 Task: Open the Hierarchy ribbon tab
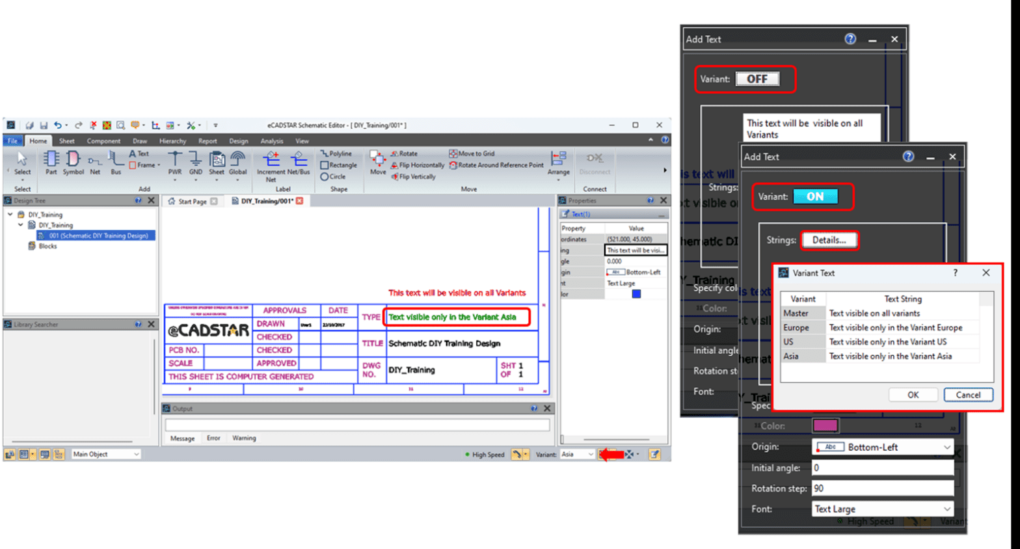(172, 141)
